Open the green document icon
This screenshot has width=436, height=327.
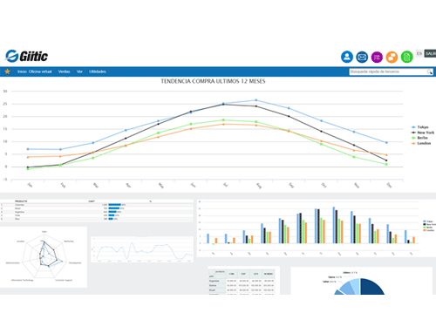(407, 57)
